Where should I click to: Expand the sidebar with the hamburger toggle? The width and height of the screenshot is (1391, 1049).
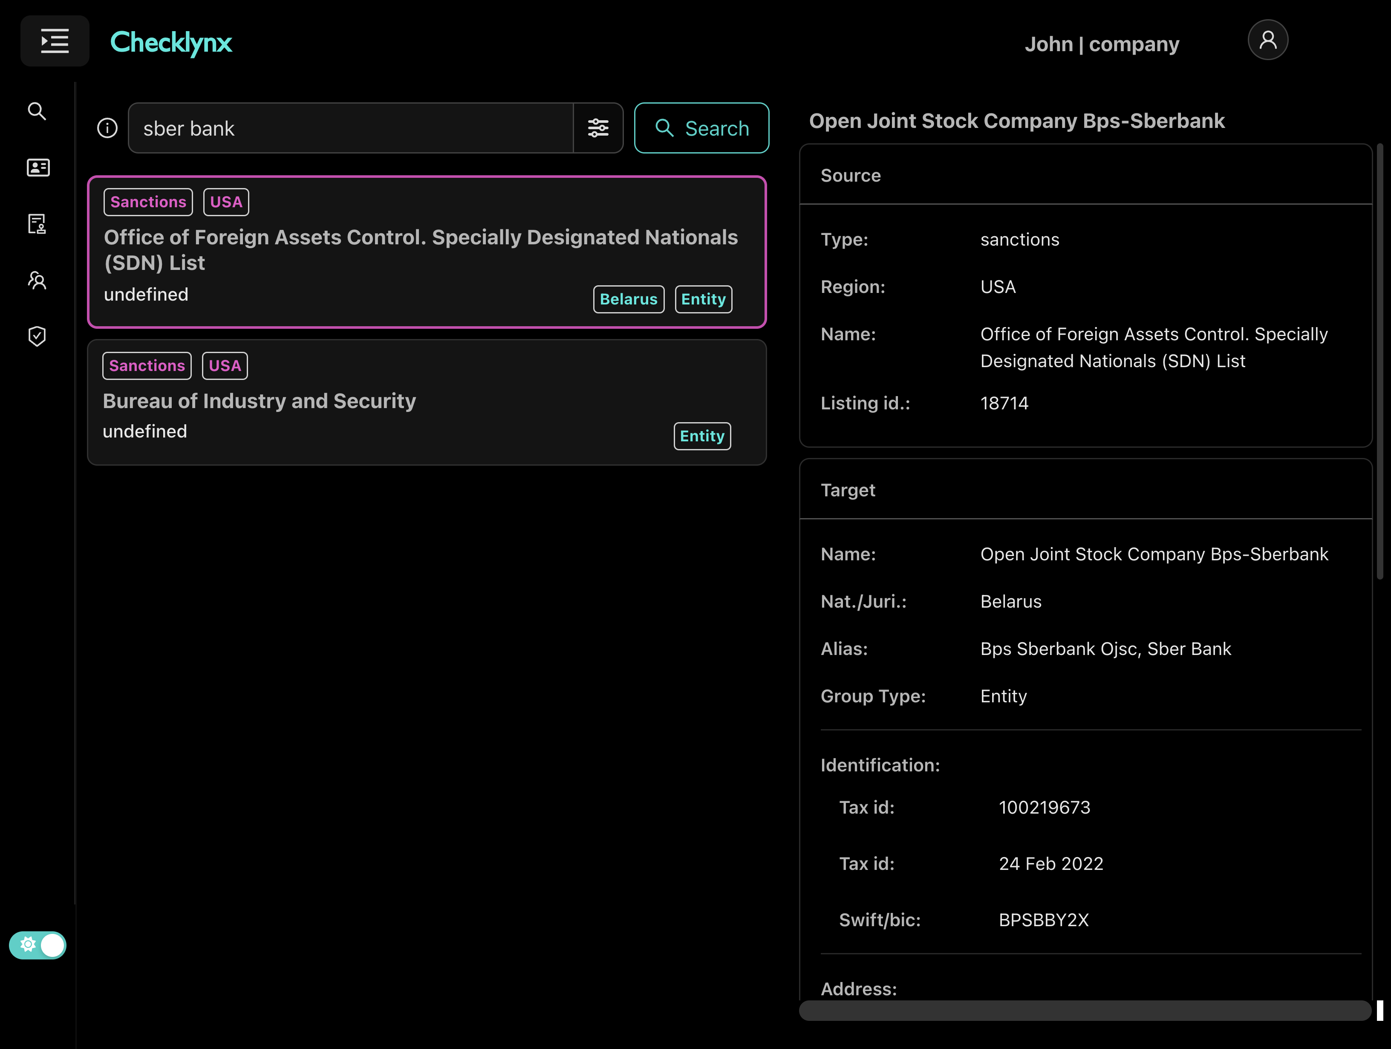pyautogui.click(x=55, y=41)
